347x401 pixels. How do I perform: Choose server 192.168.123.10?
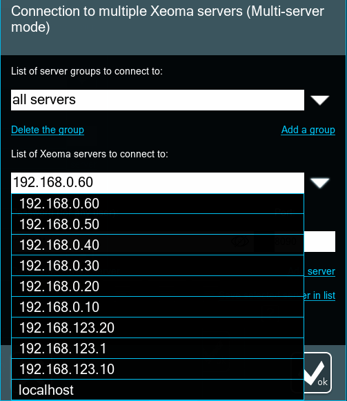pos(157,369)
